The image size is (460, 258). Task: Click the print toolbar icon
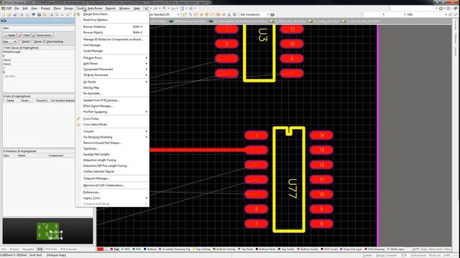click(x=21, y=14)
